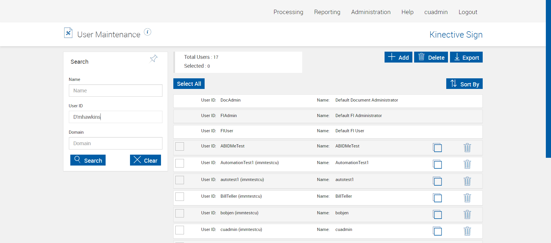
Task: Tick the BillTeller row checkbox
Action: [180, 197]
